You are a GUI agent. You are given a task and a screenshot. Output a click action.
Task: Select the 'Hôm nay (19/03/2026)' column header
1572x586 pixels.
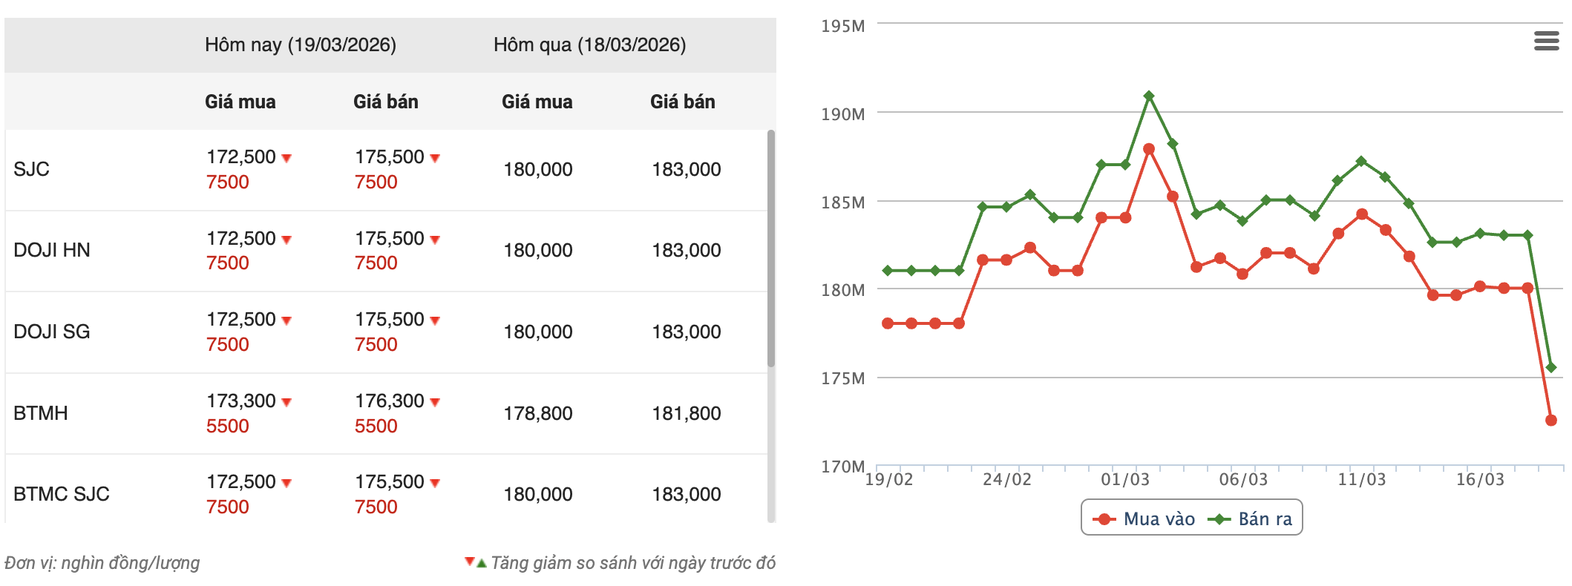coord(300,45)
